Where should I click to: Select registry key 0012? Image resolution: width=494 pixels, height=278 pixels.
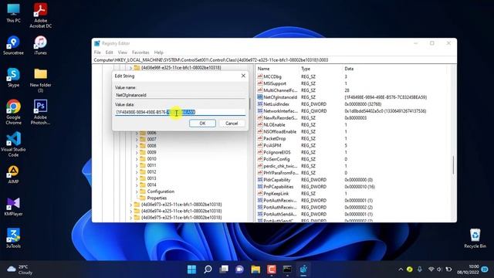[151, 171]
